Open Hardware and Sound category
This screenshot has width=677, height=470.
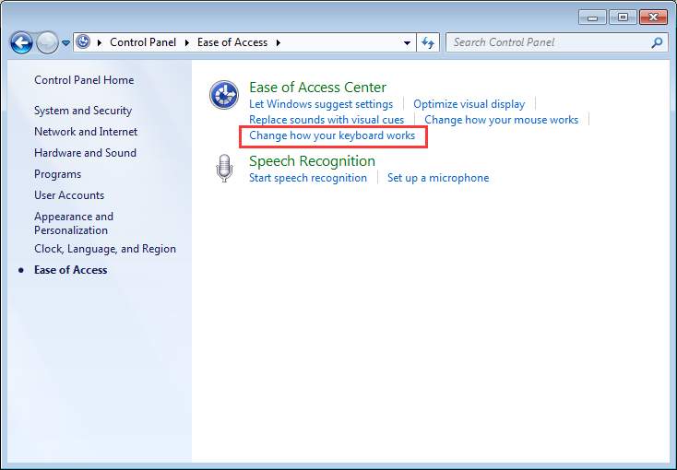pos(86,153)
